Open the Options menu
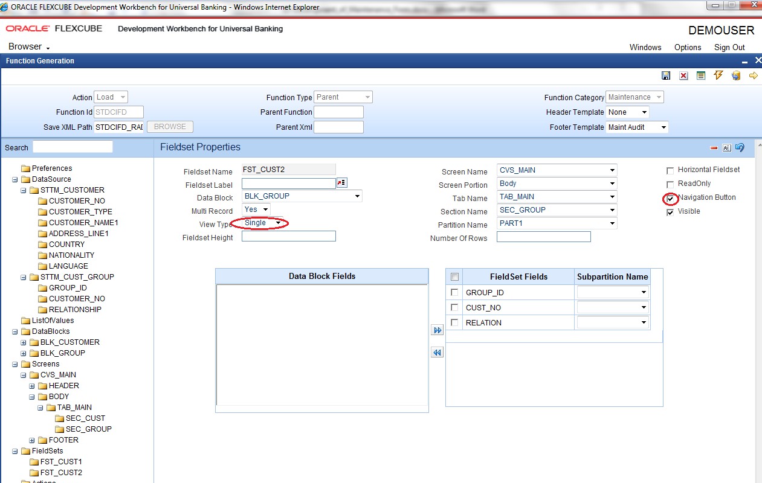This screenshot has height=483, width=762. coord(688,48)
